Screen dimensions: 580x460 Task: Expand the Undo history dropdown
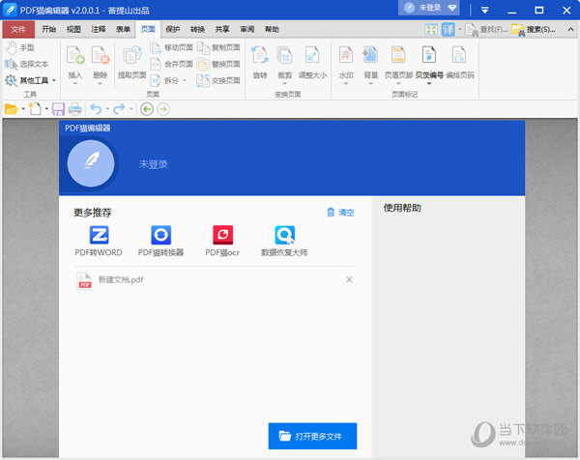[107, 109]
